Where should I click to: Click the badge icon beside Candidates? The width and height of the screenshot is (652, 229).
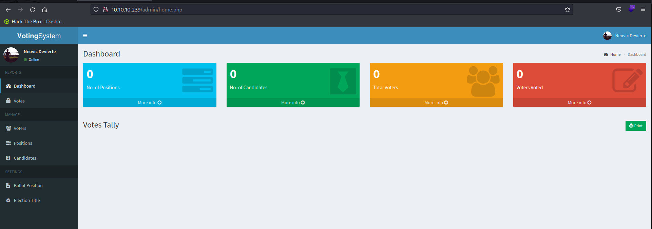coord(8,158)
